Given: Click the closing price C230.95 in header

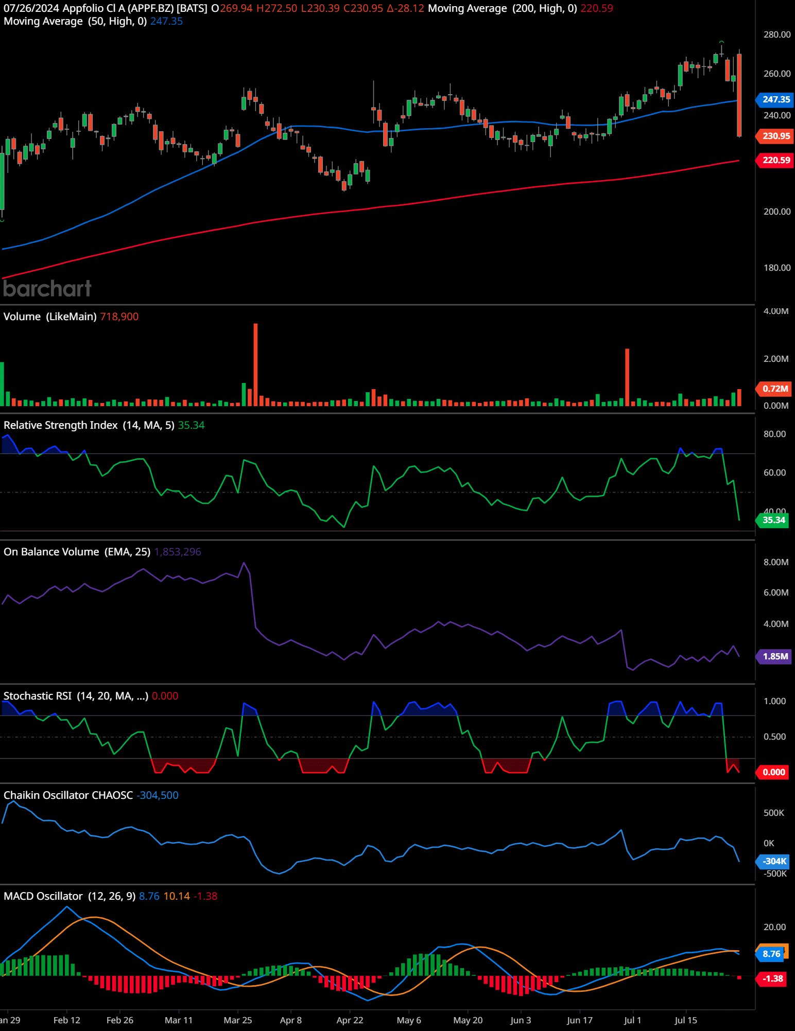Looking at the screenshot, I should click(x=364, y=8).
